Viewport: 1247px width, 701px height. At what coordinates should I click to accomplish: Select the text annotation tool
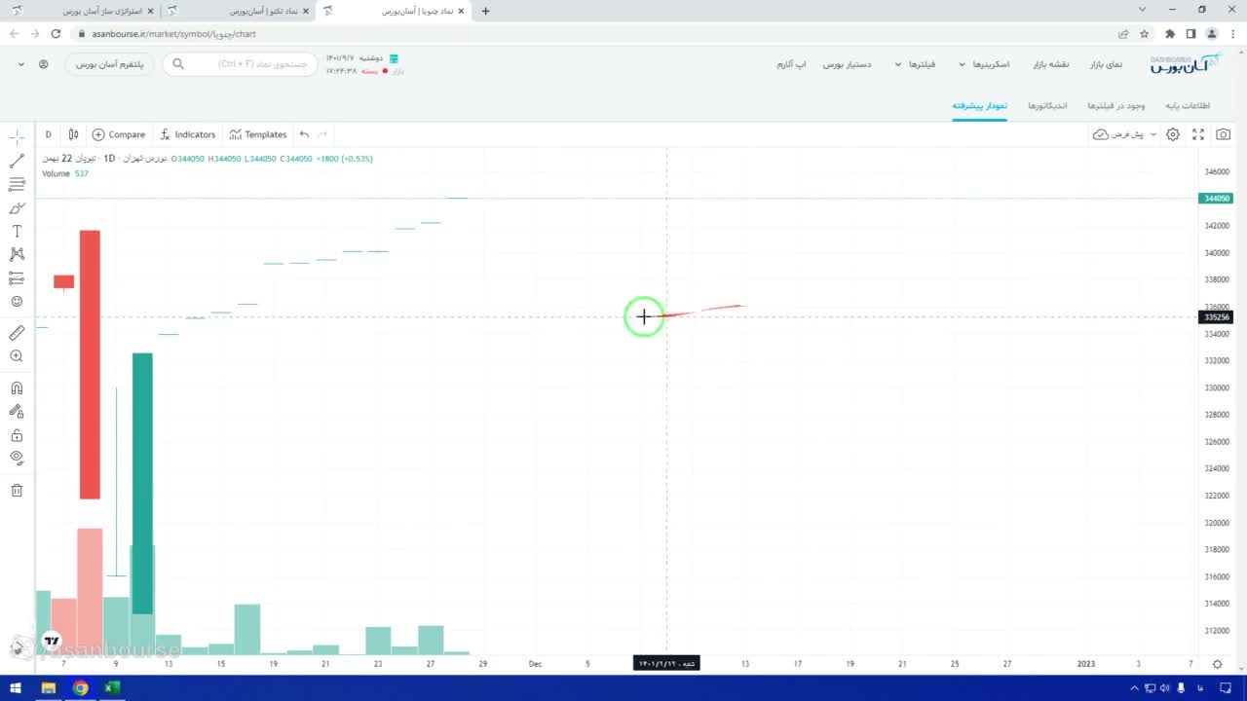pyautogui.click(x=17, y=232)
